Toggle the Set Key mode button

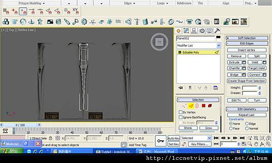(174, 144)
